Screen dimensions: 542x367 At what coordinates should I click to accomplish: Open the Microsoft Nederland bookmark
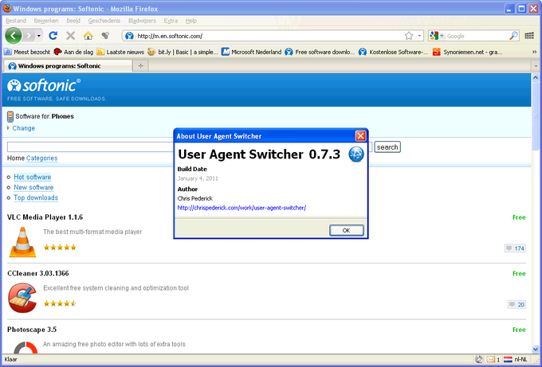click(x=251, y=52)
